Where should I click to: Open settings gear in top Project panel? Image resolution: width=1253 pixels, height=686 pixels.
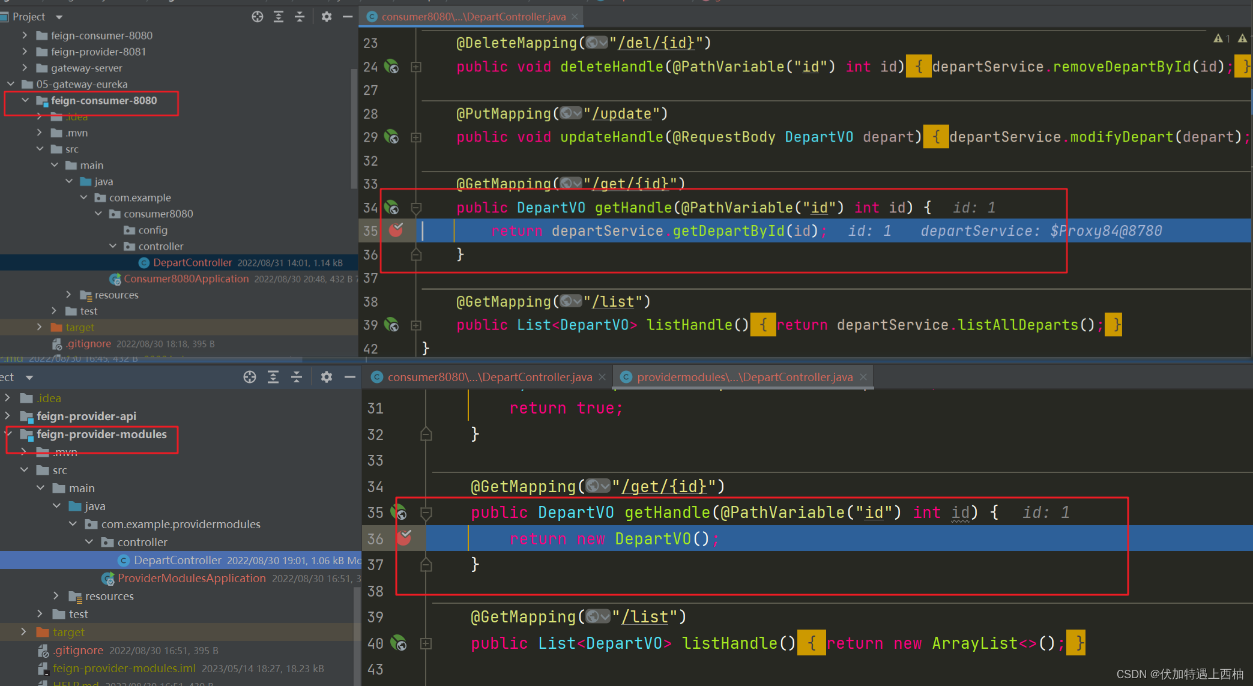click(x=327, y=17)
